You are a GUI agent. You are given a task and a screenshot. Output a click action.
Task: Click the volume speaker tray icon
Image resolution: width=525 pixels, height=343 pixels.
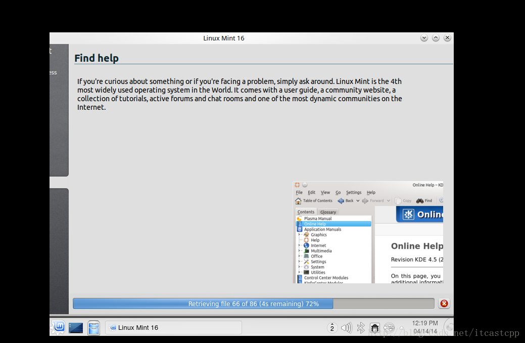pyautogui.click(x=347, y=328)
